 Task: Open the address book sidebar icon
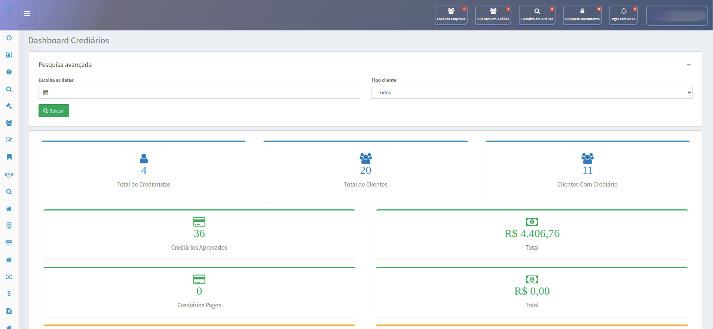point(9,55)
